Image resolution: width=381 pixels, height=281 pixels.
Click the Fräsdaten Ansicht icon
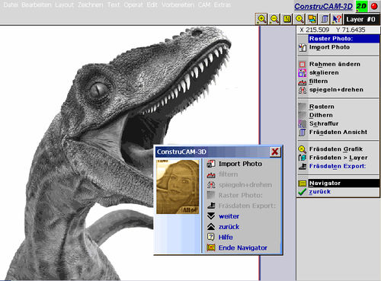pyautogui.click(x=303, y=133)
